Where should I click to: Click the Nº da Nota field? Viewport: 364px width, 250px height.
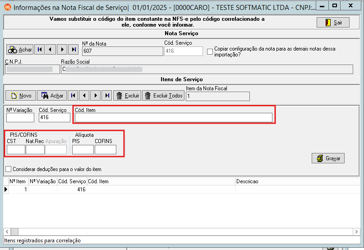point(122,51)
